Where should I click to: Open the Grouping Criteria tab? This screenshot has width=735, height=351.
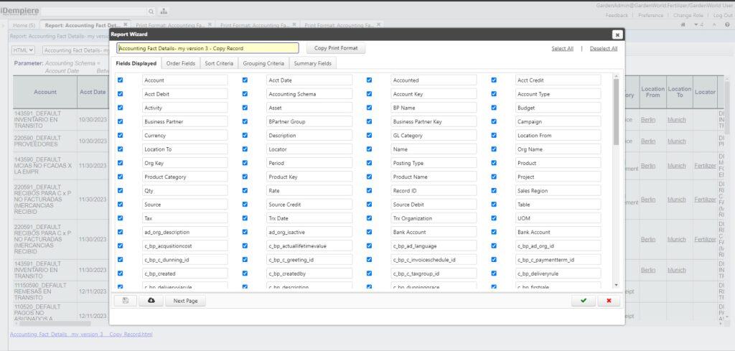click(263, 63)
